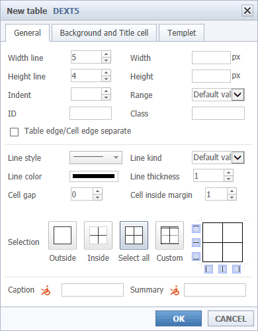Image resolution: width=258 pixels, height=331 pixels.
Task: Toggle bottom border line icon
Action: [196, 256]
